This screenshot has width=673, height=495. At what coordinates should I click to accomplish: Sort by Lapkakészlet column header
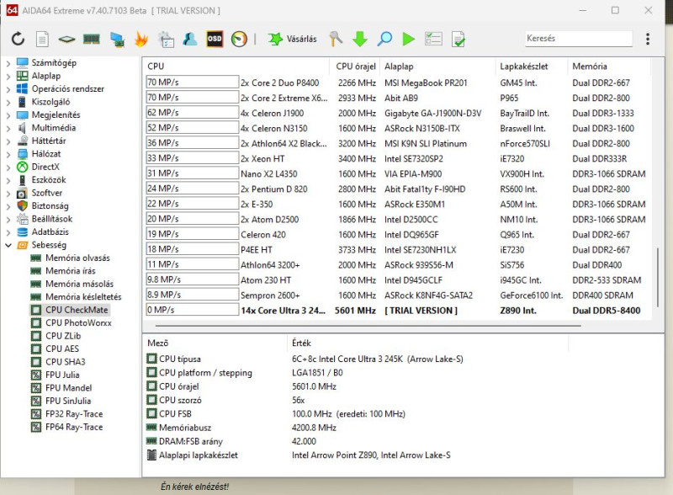532,67
